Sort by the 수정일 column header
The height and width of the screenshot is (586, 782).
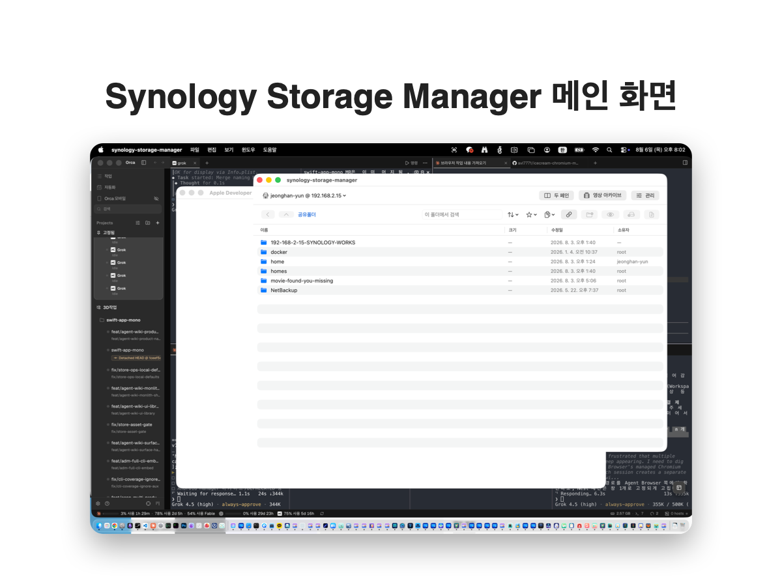click(x=557, y=230)
